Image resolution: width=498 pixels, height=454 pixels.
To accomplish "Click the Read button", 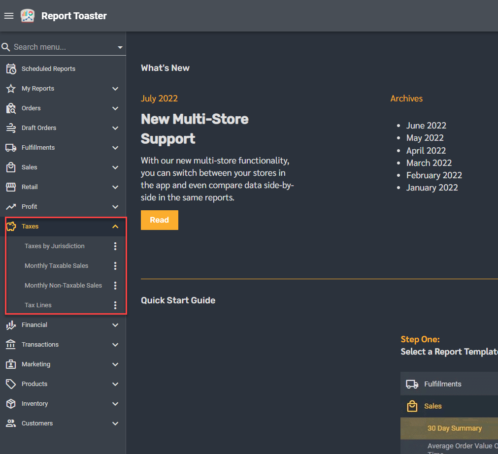I will click(159, 220).
